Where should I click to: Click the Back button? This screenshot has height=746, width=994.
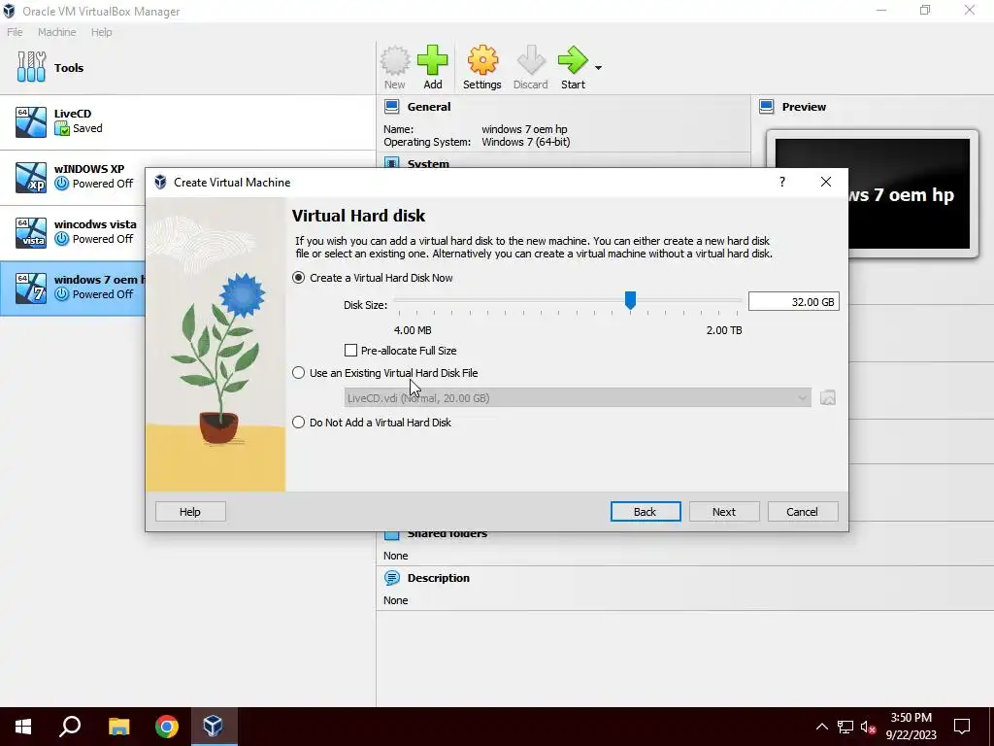click(x=646, y=512)
